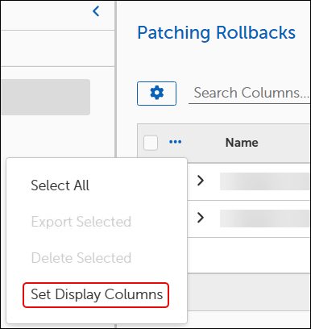Choose Delete Selected from the menu
This screenshot has width=311, height=329.
81,258
